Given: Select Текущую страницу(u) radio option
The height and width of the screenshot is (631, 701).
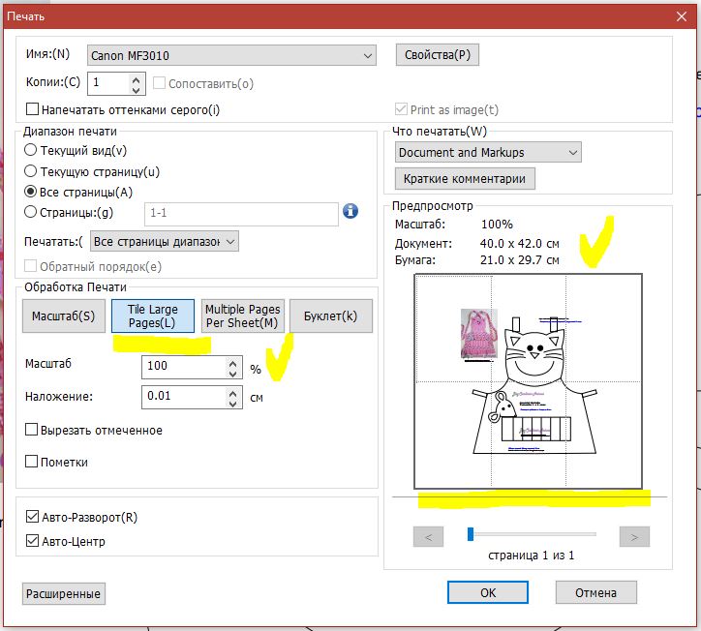Looking at the screenshot, I should [30, 170].
